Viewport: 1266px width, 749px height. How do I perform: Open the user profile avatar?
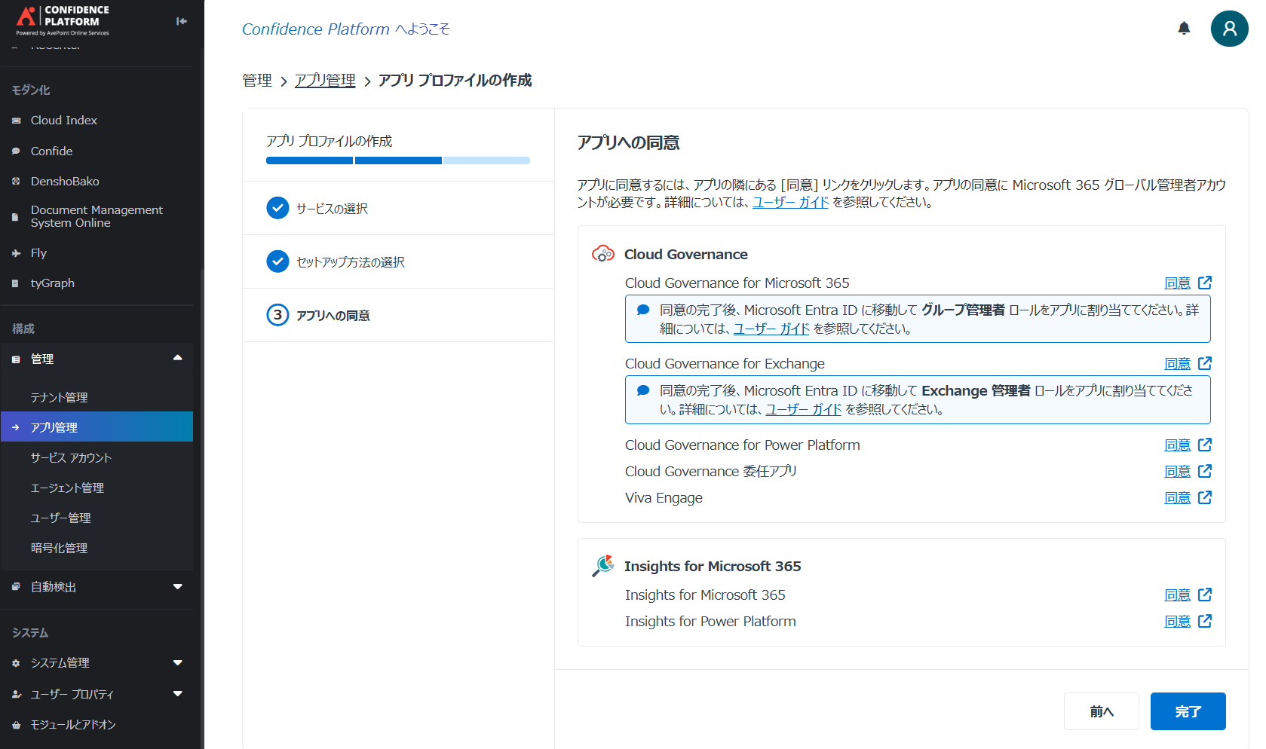(1229, 29)
